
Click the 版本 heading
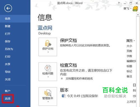coord(64,90)
